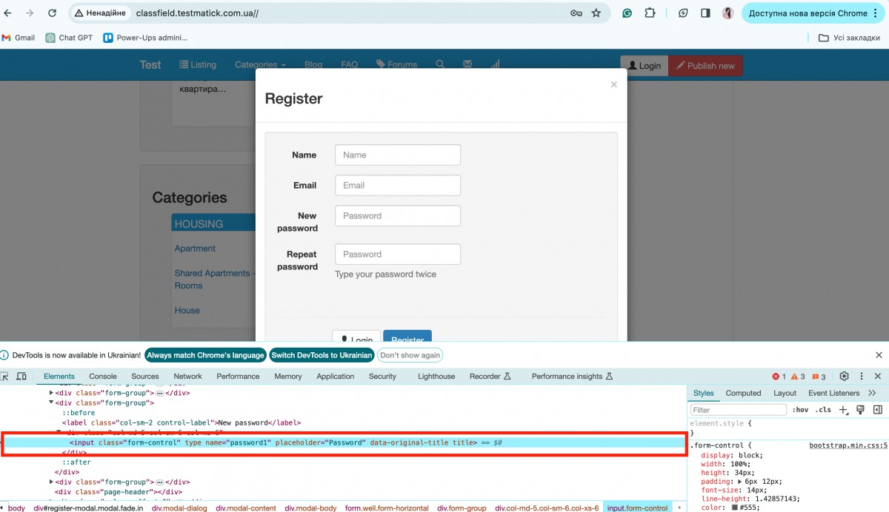Expand the padding property triangle
Screen dimensions: 889x512
coord(740,482)
